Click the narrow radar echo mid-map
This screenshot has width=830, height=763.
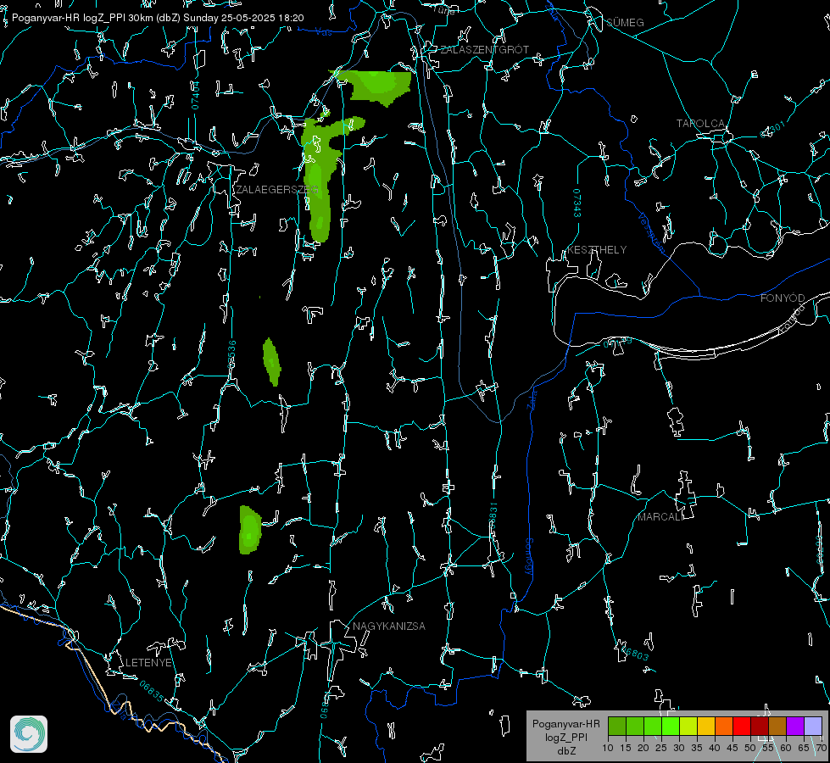click(x=271, y=362)
